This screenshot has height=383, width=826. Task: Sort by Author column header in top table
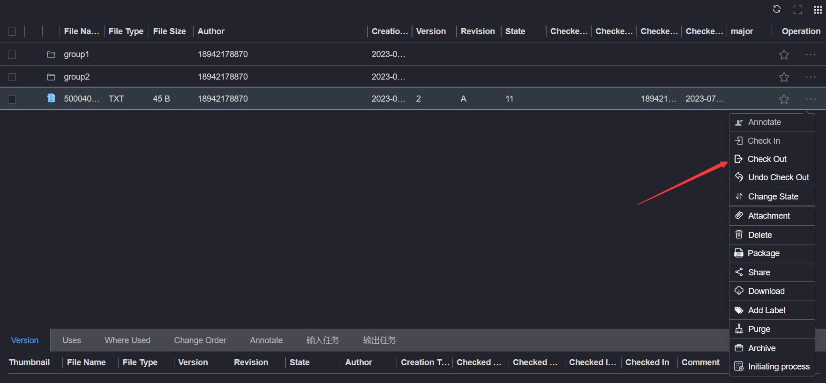coord(211,31)
